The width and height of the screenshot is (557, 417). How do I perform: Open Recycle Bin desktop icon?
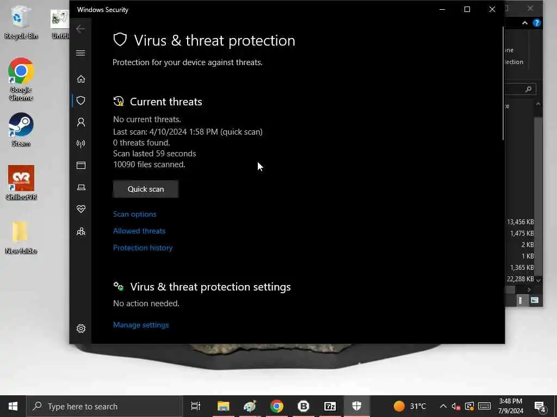(x=21, y=22)
